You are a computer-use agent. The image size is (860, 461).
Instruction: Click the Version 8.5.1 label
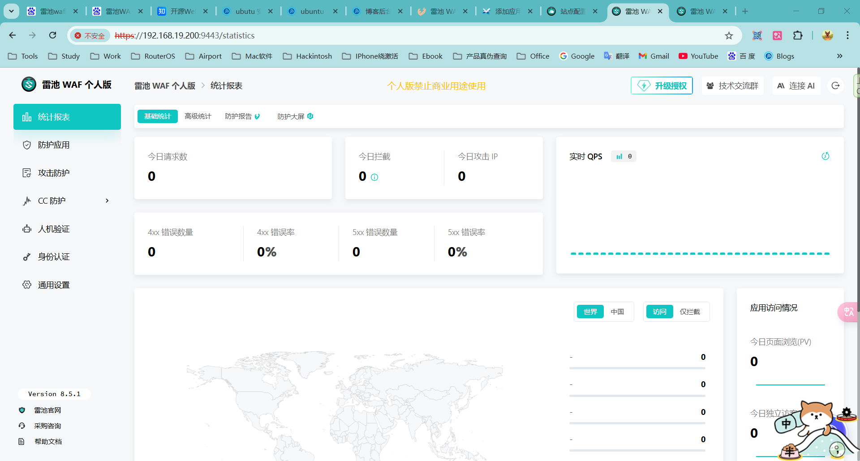[x=54, y=394]
